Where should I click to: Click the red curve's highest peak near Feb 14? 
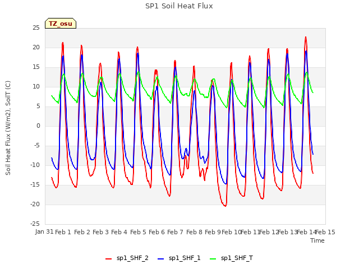pos(306,38)
